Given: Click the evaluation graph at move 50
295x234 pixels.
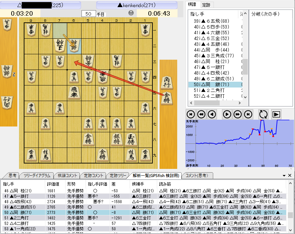Looking at the screenshot, I should (x=263, y=143).
